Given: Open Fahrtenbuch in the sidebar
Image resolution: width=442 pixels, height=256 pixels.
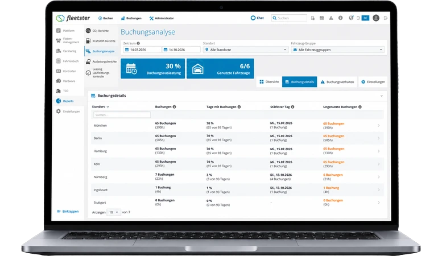Looking at the screenshot, I should pyautogui.click(x=68, y=61).
